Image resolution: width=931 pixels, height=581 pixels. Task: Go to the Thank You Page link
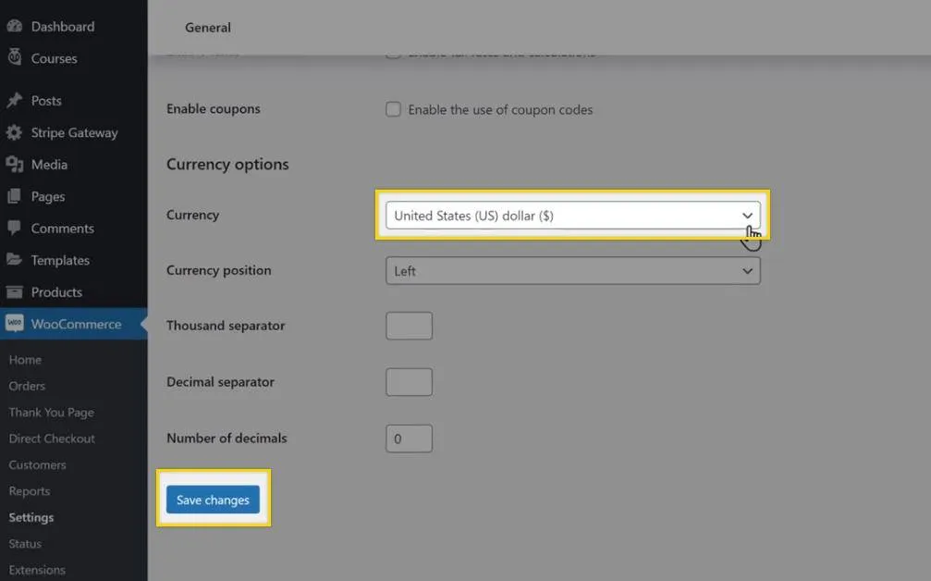point(51,413)
